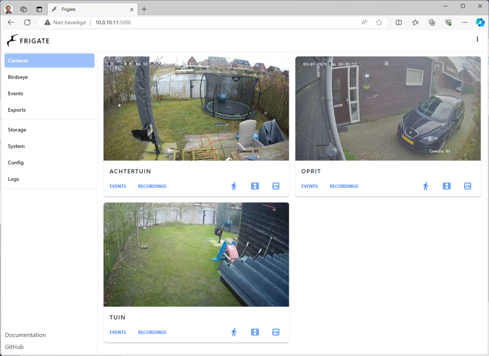Viewport: 489px width, 356px height.
Task: Go to the System page
Action: pos(16,146)
